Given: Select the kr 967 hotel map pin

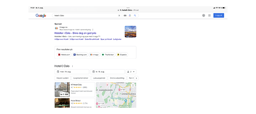Looking at the screenshot, I should 122,89.
